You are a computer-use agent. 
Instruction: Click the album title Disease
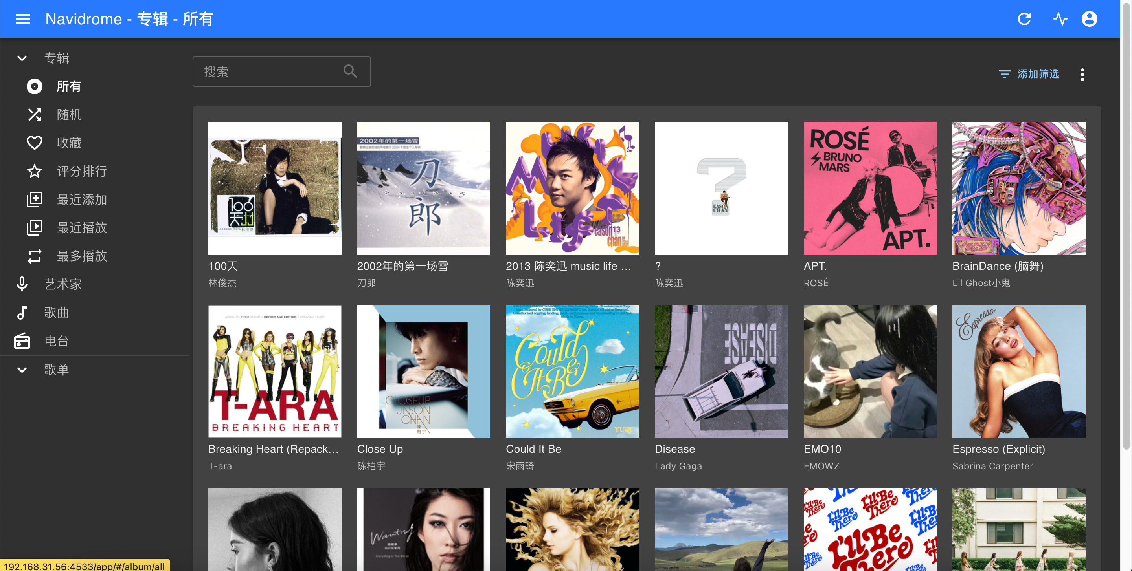coord(675,449)
